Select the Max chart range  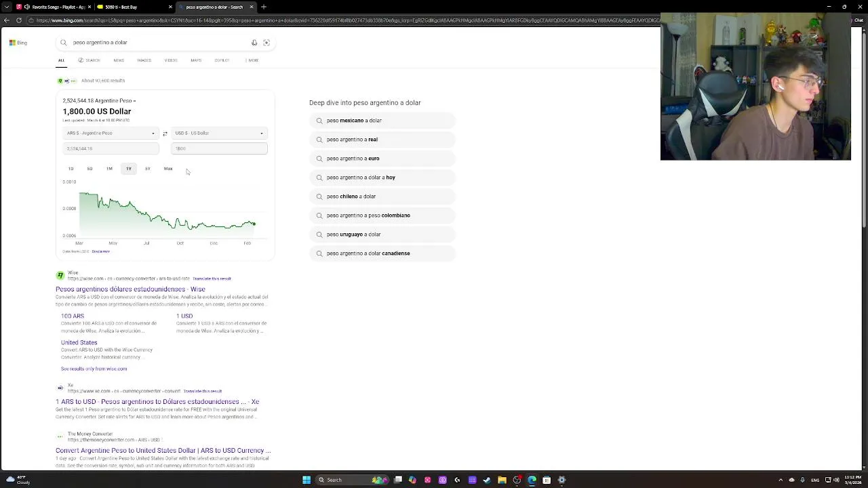168,169
